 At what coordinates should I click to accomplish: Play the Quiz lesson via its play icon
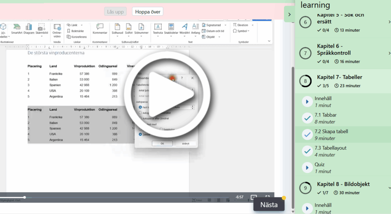coord(307,168)
